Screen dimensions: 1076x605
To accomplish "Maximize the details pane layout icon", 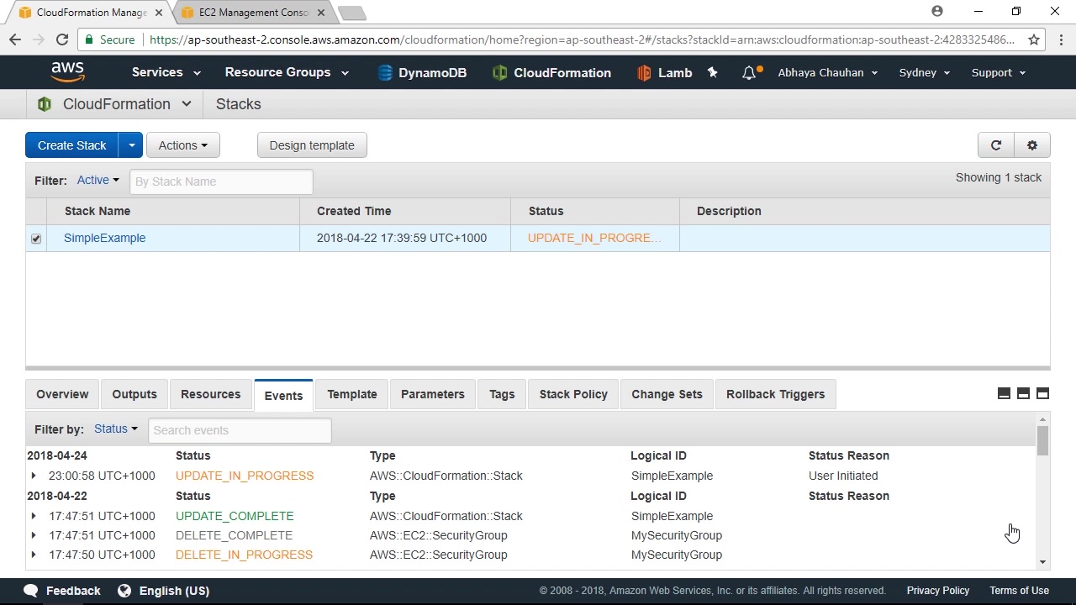I will coord(1042,393).
